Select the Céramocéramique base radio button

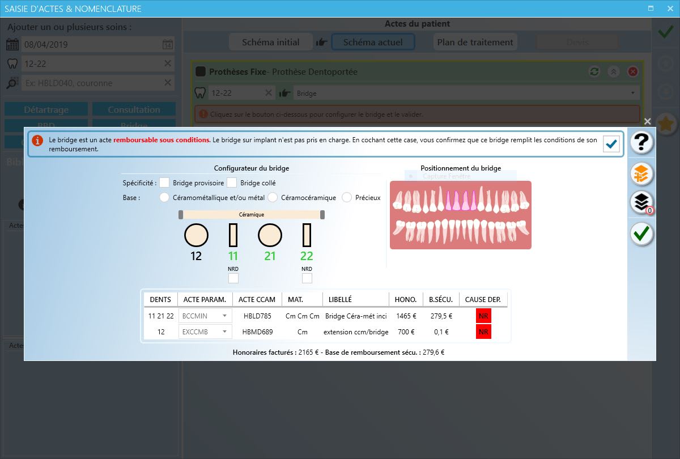(273, 198)
